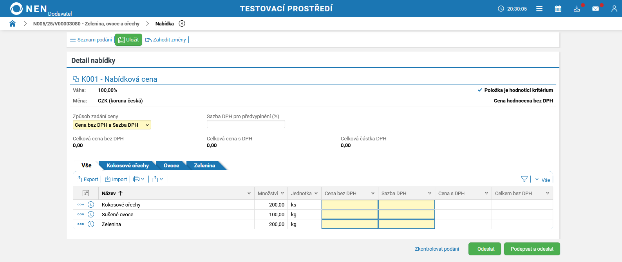Click the Podepsat a odeslat button
This screenshot has height=262, width=622.
(x=532, y=249)
